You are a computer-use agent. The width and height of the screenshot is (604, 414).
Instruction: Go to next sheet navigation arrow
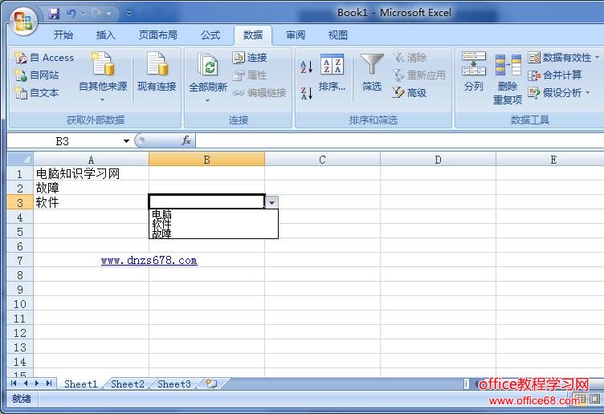pos(37,384)
